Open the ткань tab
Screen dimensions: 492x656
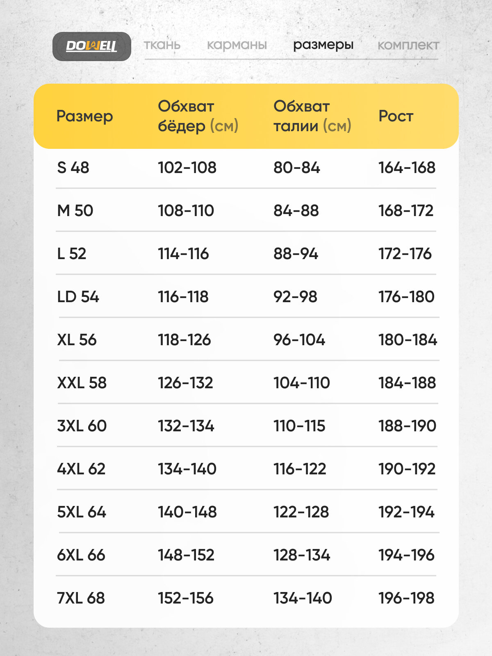162,45
